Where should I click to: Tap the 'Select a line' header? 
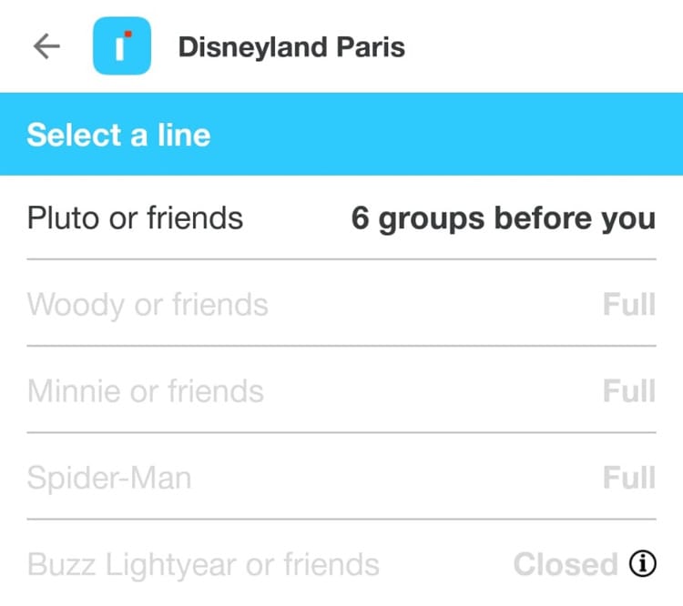coord(118,135)
